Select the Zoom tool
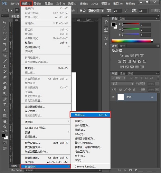Viewport: 161px width, 173px height. click(x=5, y=127)
